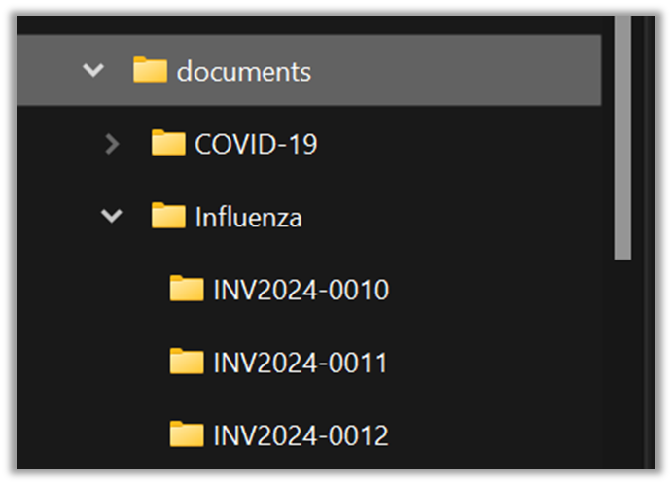Click scrollbar track below the thumb
672x485 pixels.
click(623, 369)
